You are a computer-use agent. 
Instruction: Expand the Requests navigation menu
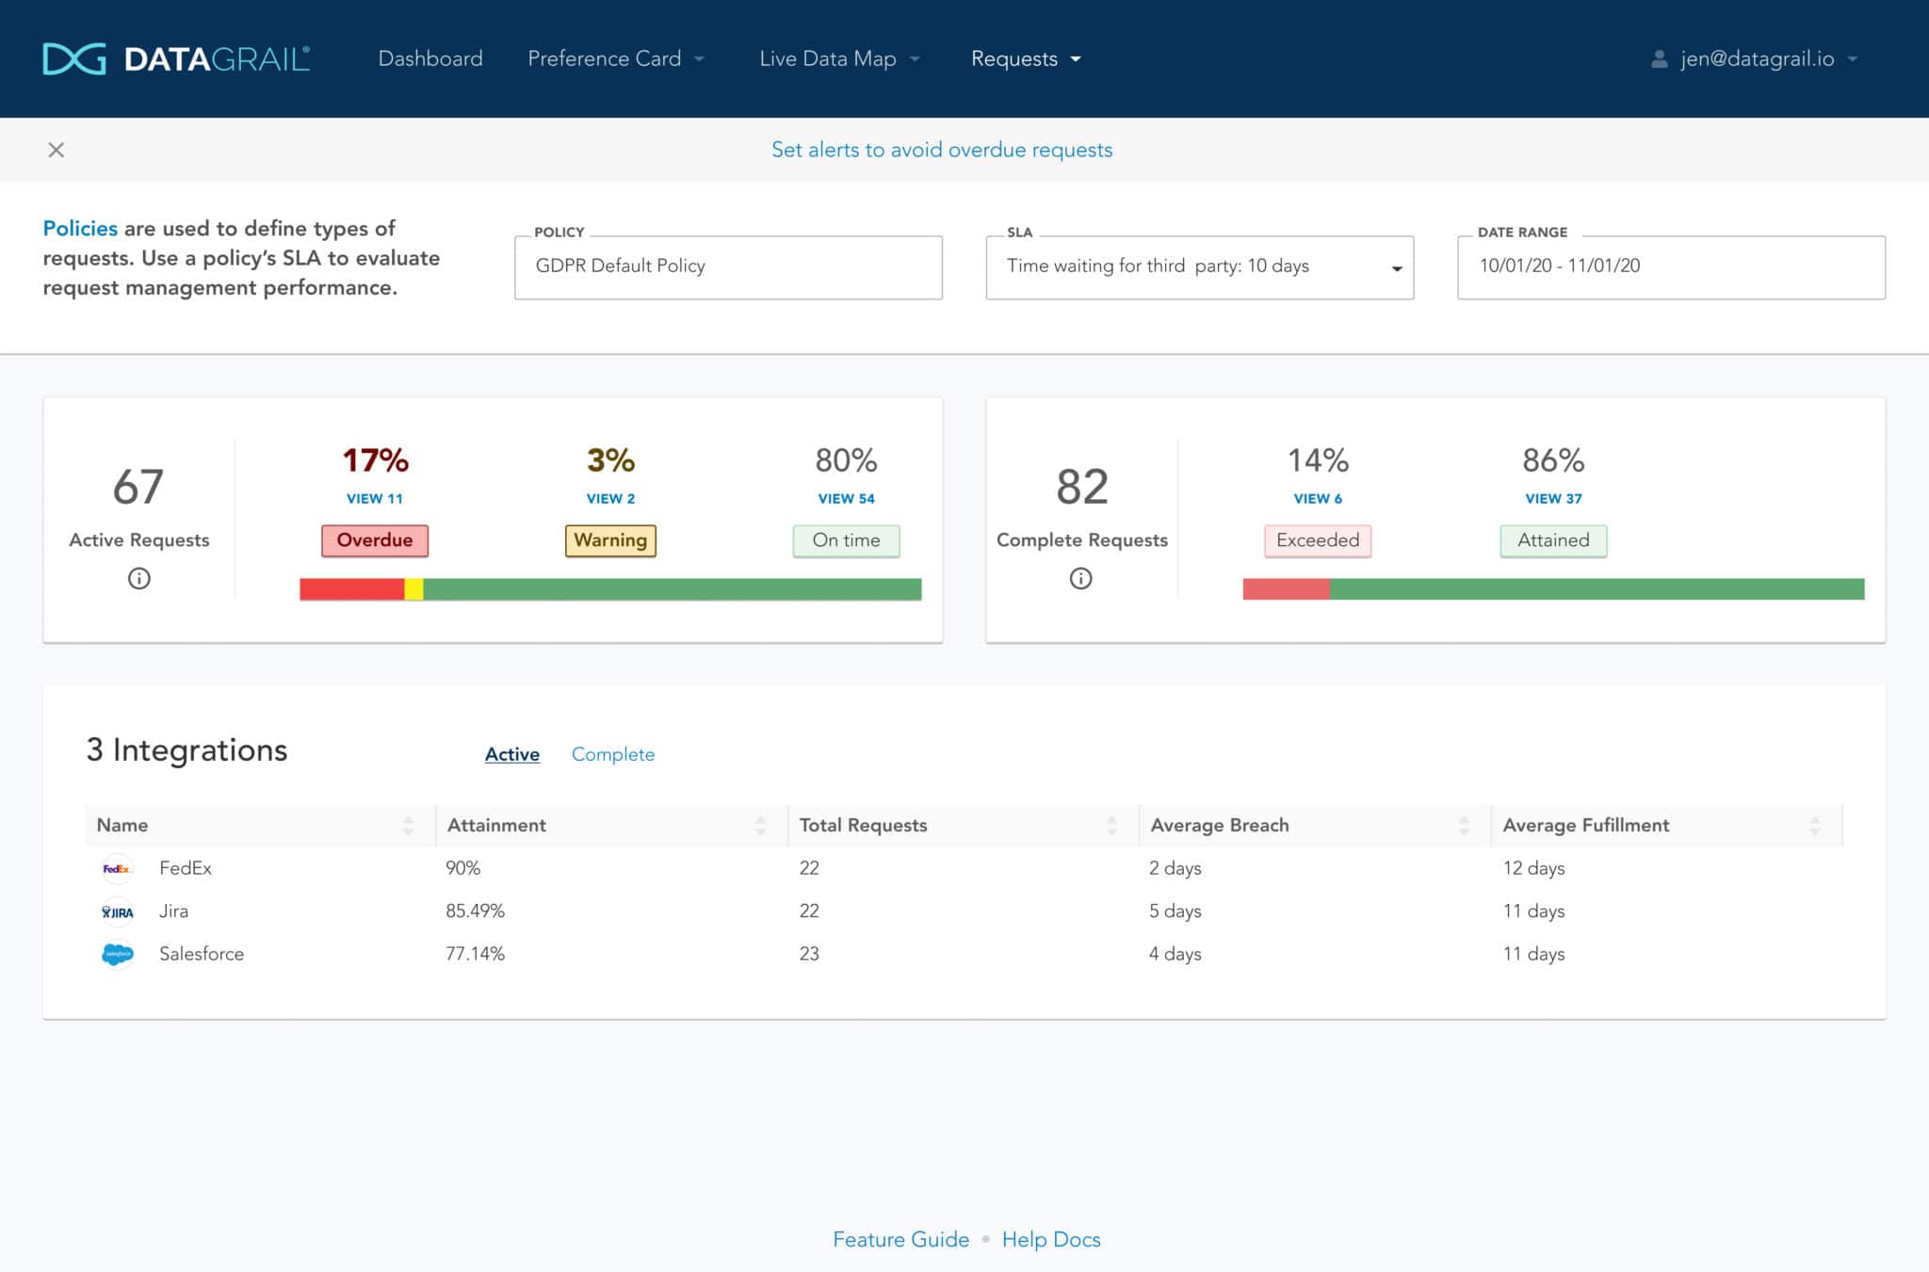coord(1024,57)
